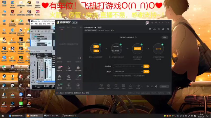The width and height of the screenshot is (211, 118).
Task: Open Studio One 文件 menu
Action: (32, 24)
